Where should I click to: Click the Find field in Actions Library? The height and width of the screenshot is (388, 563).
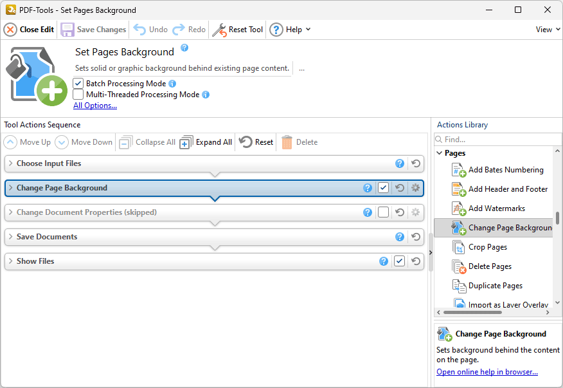pyautogui.click(x=497, y=140)
